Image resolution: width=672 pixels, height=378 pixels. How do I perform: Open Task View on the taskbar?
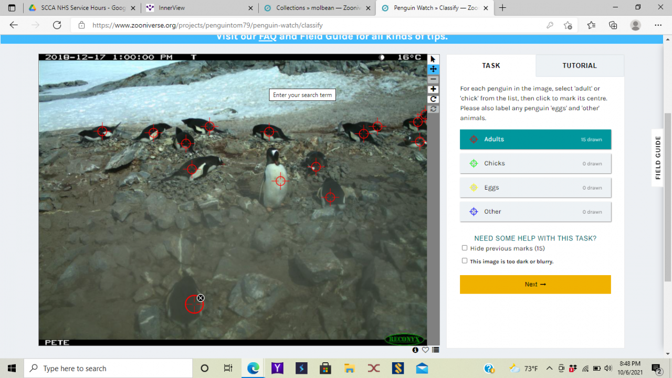(x=228, y=368)
